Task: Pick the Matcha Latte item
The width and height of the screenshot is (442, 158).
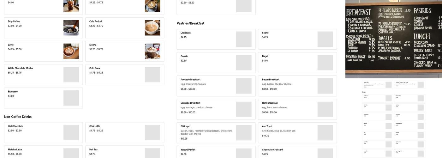Action: click(x=43, y=152)
